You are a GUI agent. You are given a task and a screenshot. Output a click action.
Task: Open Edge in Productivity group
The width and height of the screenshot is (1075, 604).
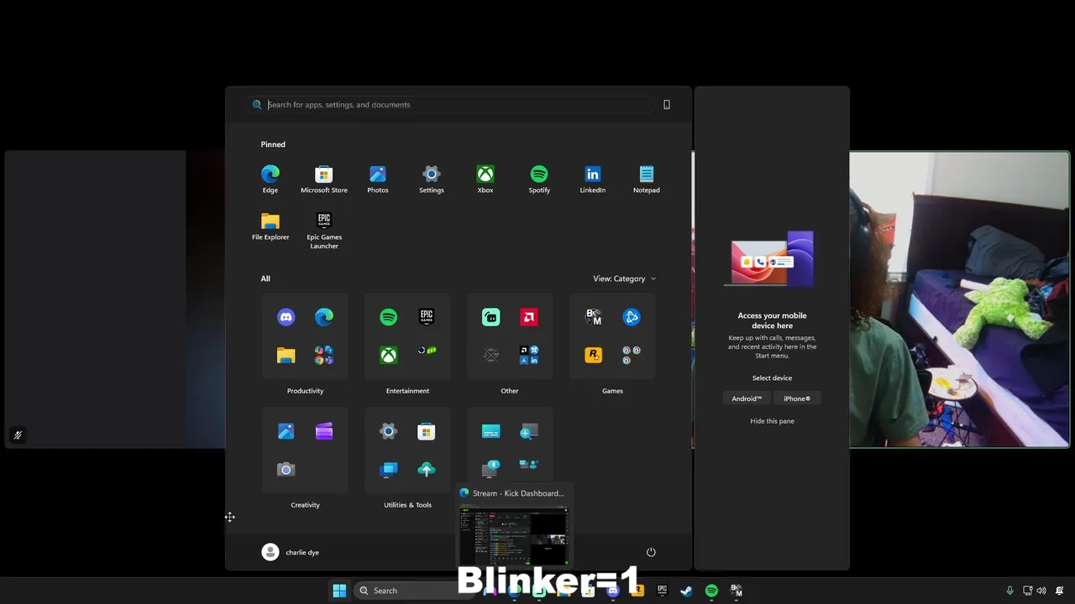point(323,317)
